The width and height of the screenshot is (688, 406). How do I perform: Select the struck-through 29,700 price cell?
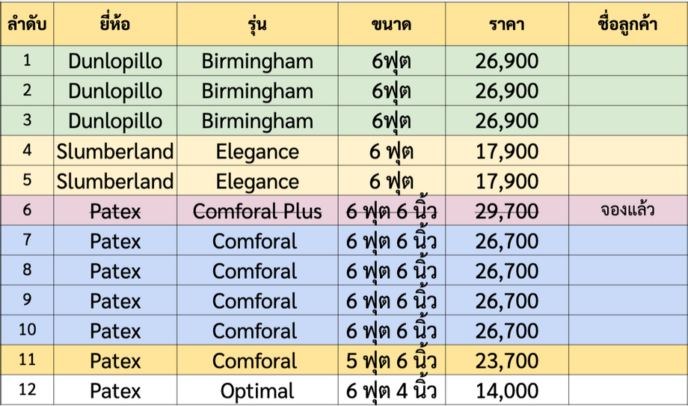click(x=507, y=210)
